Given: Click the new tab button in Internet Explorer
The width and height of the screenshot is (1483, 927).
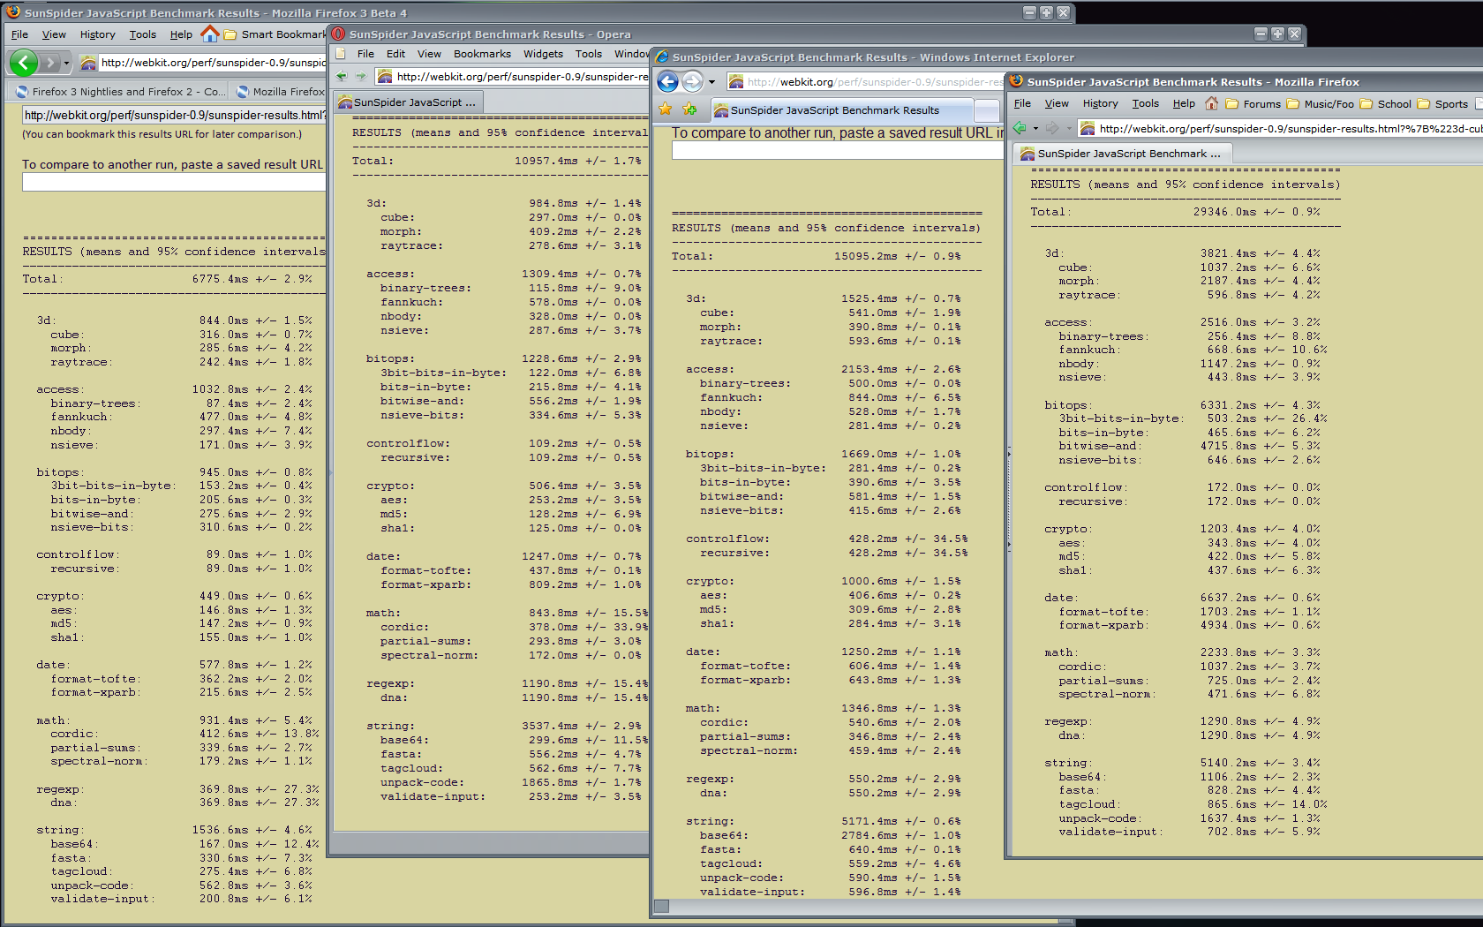Looking at the screenshot, I should click(x=987, y=110).
